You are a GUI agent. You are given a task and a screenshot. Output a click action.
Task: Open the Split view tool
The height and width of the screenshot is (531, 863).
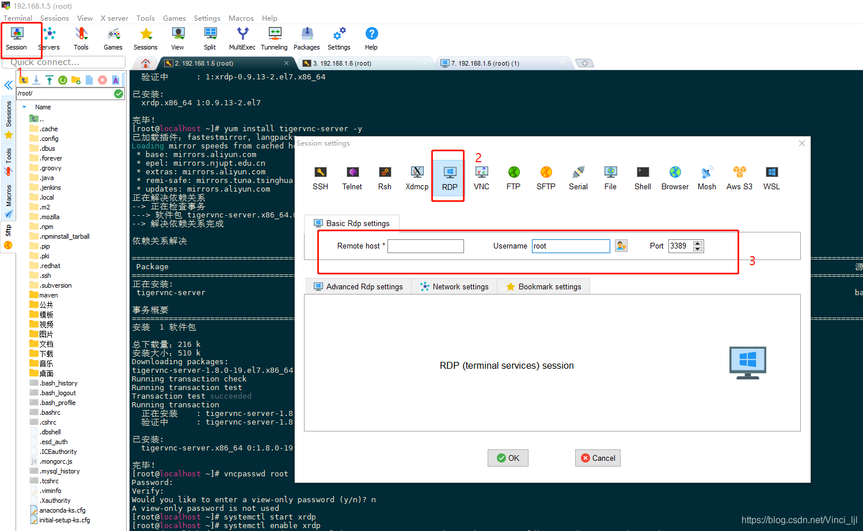[210, 38]
